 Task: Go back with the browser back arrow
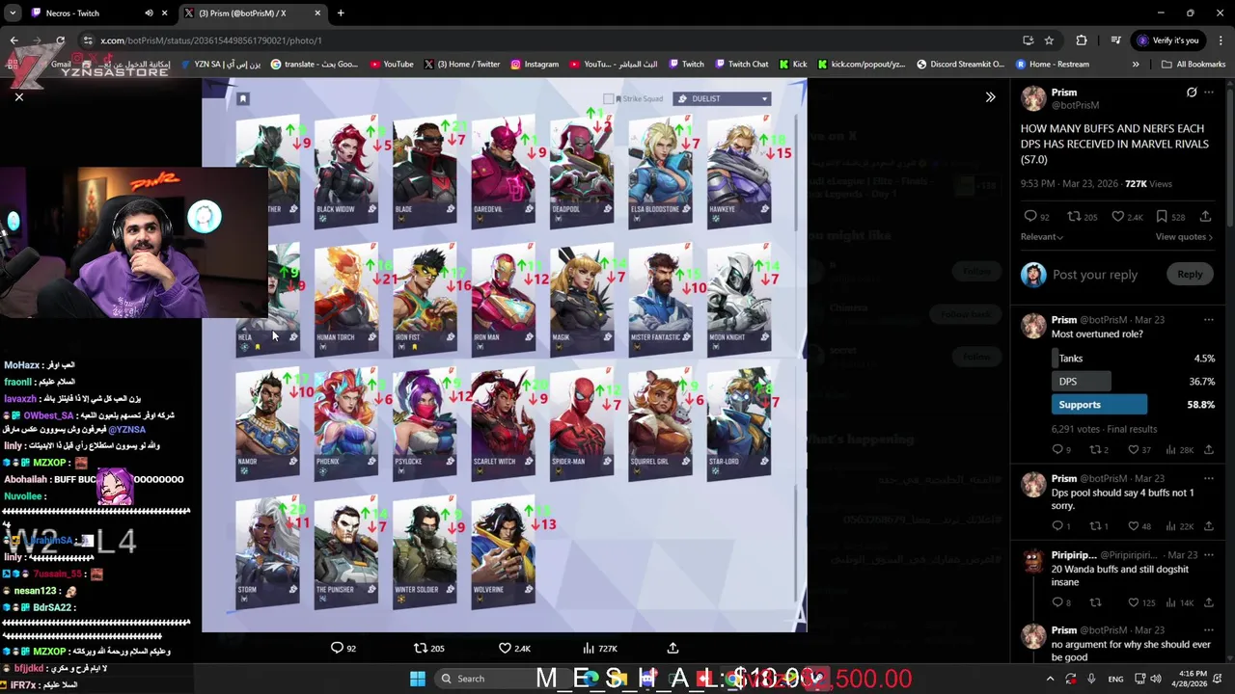click(14, 40)
